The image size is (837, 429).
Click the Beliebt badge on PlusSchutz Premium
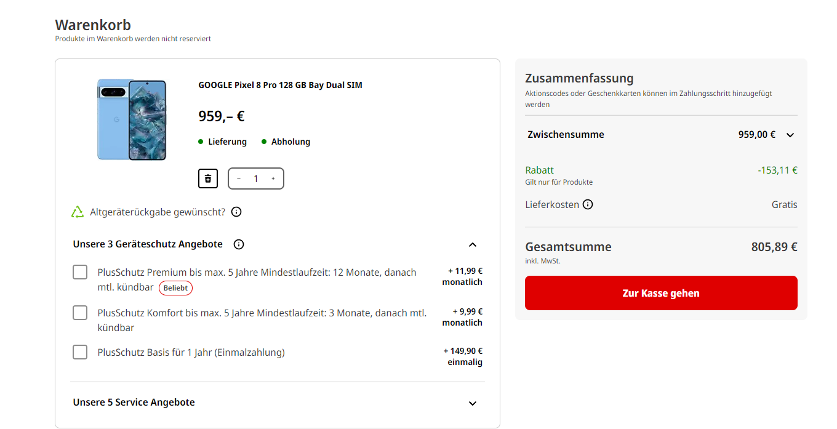pyautogui.click(x=175, y=288)
